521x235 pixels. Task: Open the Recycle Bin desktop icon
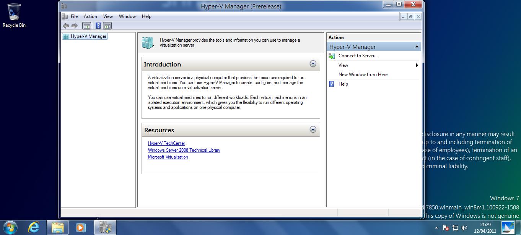pos(14,16)
